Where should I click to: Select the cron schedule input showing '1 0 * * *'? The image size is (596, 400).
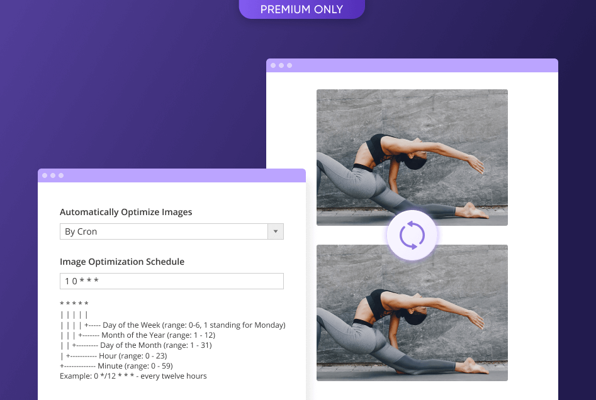click(x=171, y=281)
